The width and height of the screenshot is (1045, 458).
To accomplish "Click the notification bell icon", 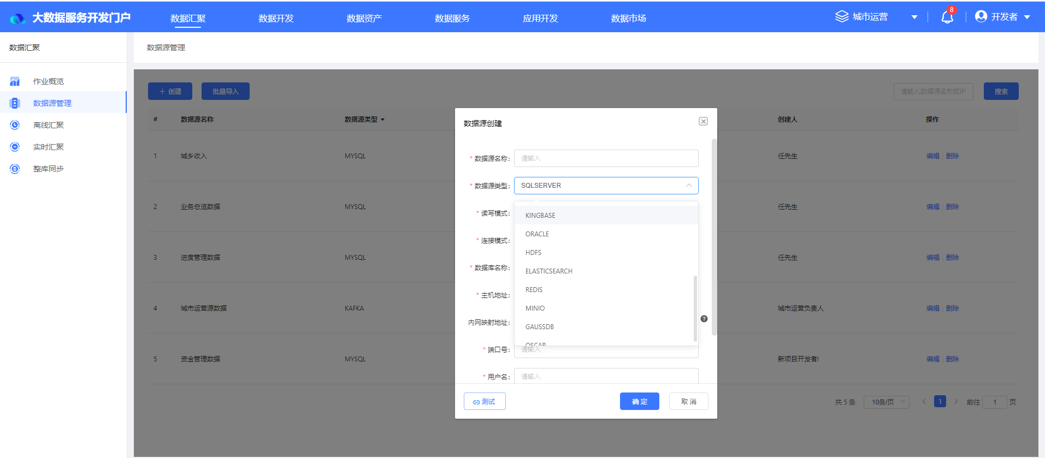I will pyautogui.click(x=947, y=17).
